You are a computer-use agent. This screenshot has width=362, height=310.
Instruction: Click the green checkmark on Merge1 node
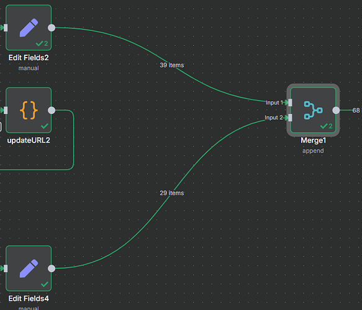(324, 126)
